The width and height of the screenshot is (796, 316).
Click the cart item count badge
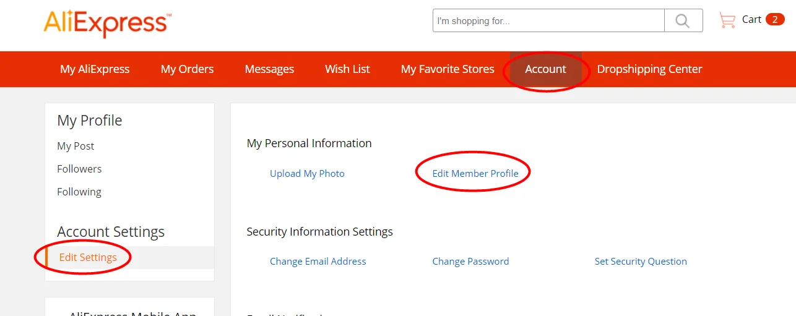pos(774,20)
